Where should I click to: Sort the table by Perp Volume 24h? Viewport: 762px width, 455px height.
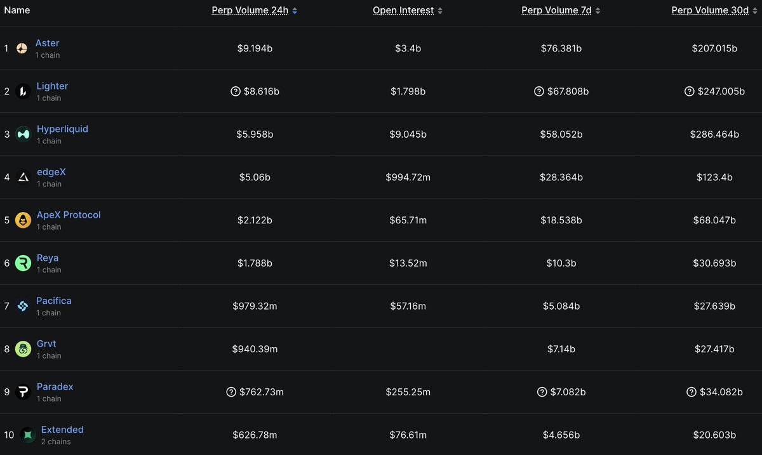pos(251,10)
